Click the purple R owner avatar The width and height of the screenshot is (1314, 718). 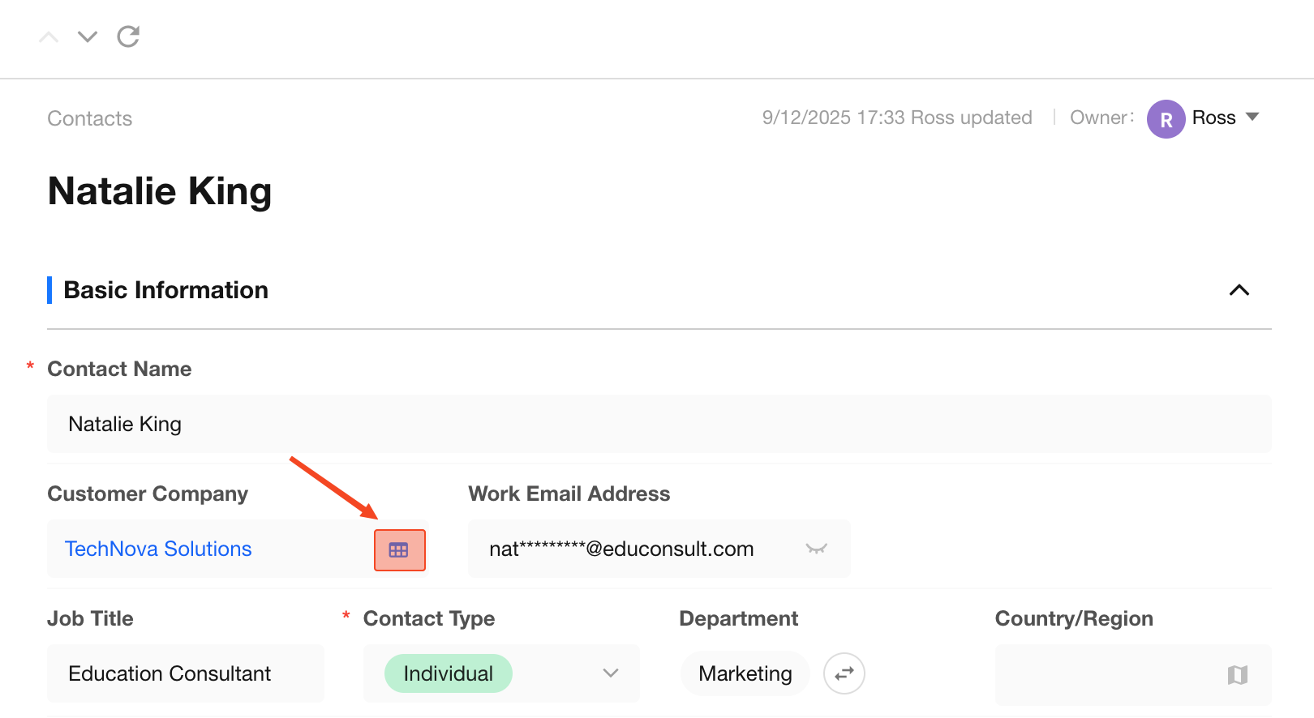[1166, 119]
